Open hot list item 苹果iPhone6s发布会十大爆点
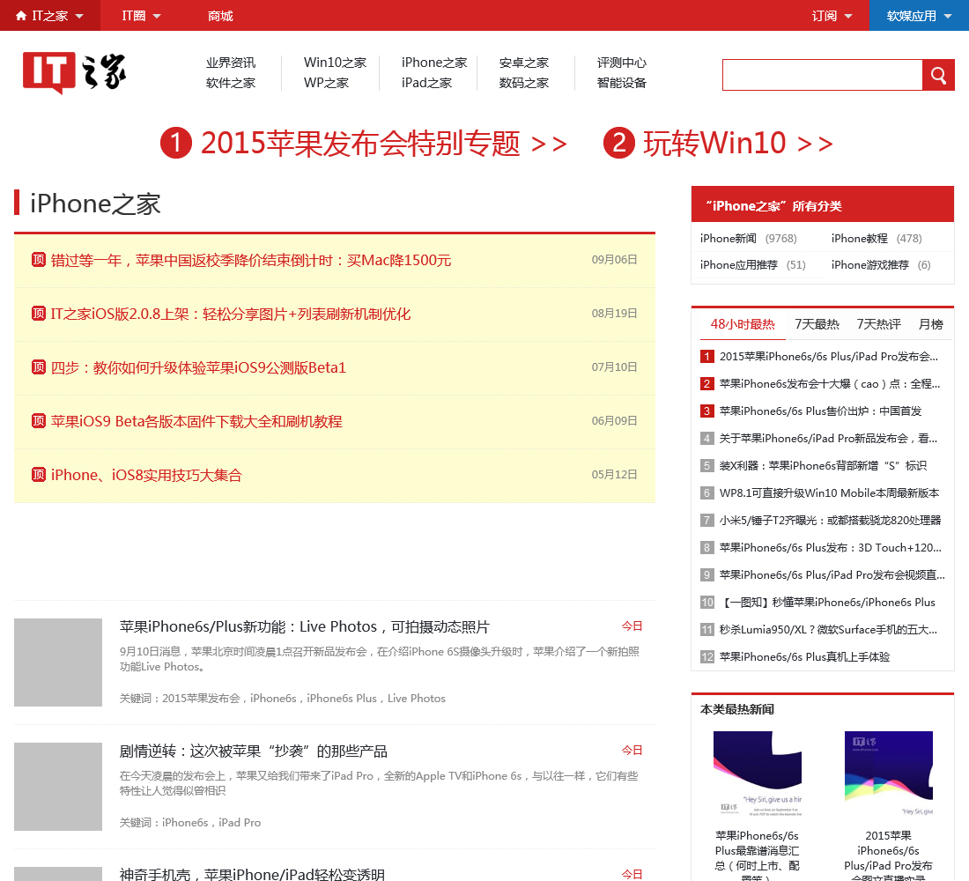This screenshot has width=969, height=881. 830,384
